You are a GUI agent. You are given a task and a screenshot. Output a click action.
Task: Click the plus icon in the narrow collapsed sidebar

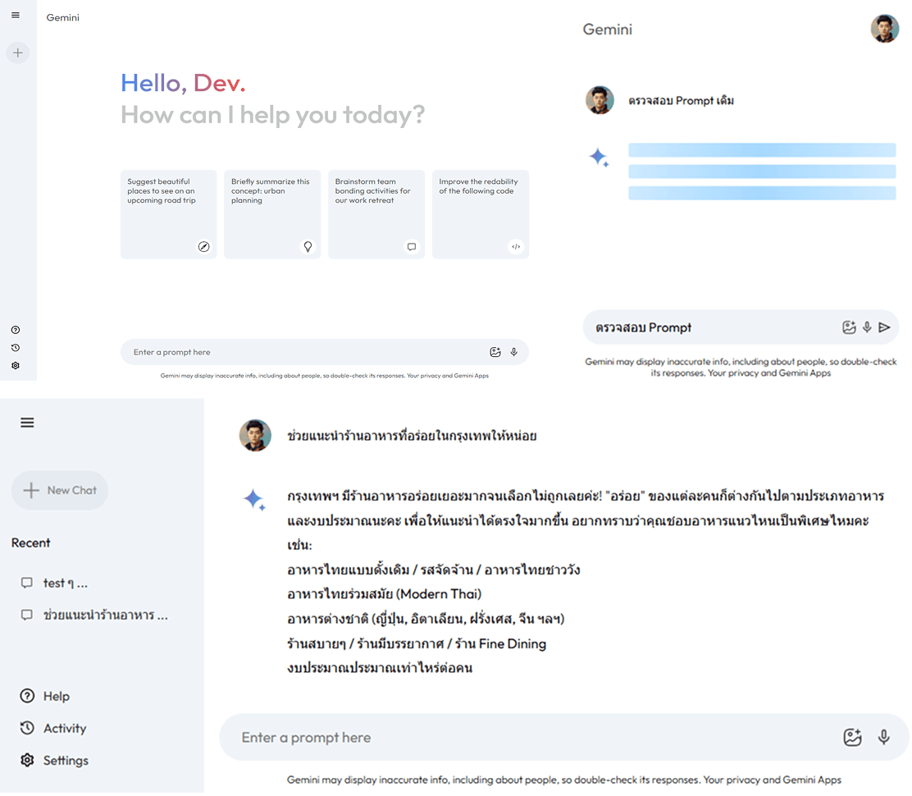pyautogui.click(x=18, y=53)
